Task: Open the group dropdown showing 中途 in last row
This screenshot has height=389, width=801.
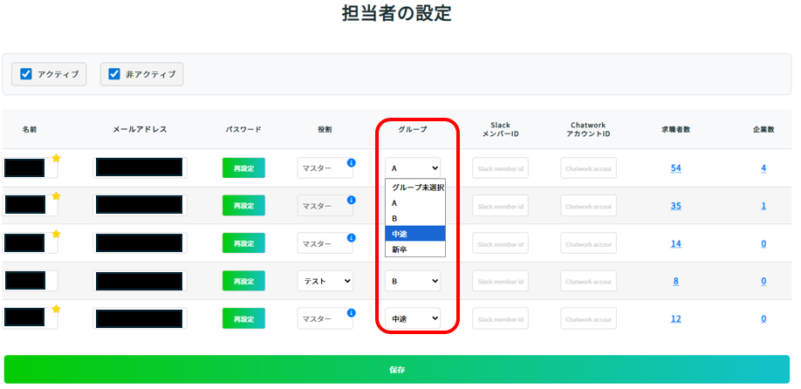Action: [x=413, y=318]
